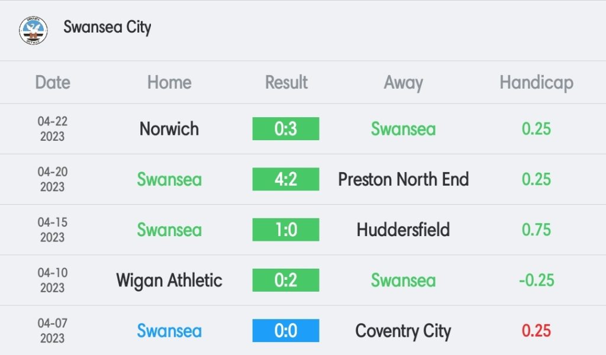Click the Swansea City club crest
The height and width of the screenshot is (355, 606).
point(33,30)
